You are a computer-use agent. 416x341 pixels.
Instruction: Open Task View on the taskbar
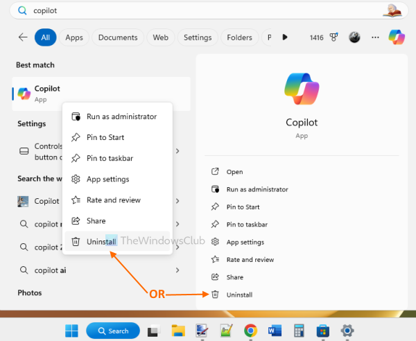(154, 331)
